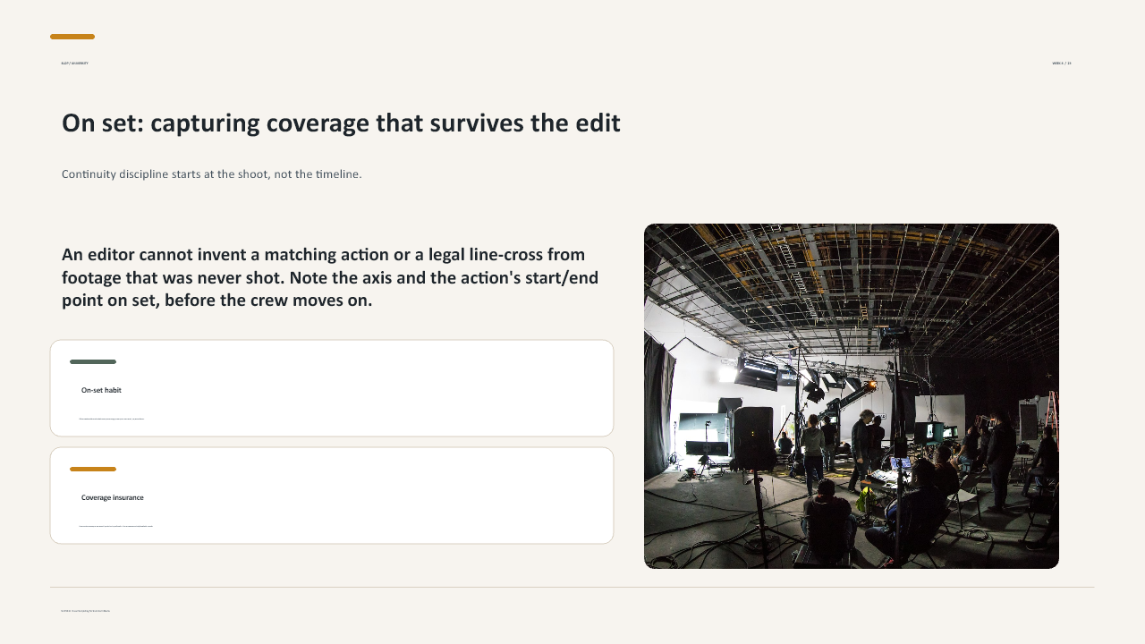1145x644 pixels.
Task: Click the horizontal footer divider line
Action: 572,588
